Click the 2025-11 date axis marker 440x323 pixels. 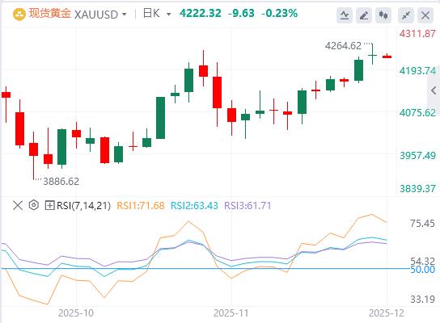[231, 313]
